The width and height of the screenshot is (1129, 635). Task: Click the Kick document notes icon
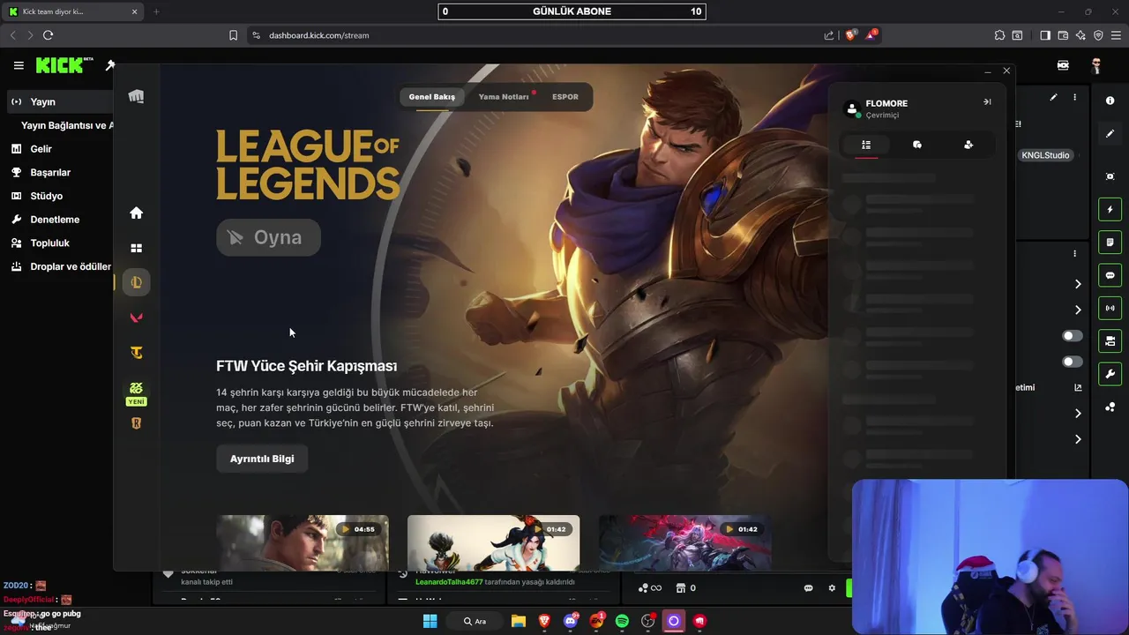(x=1110, y=243)
